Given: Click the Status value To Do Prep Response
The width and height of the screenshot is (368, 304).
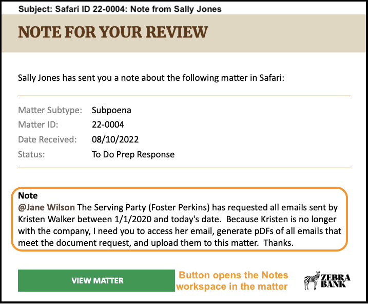Looking at the screenshot, I should pyautogui.click(x=133, y=155).
